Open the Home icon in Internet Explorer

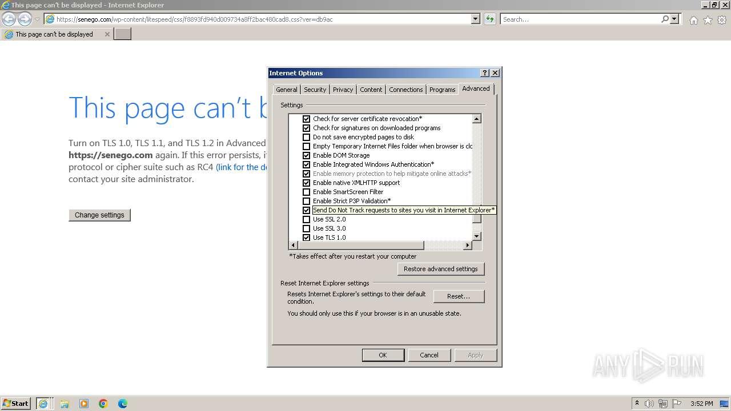tap(693, 20)
